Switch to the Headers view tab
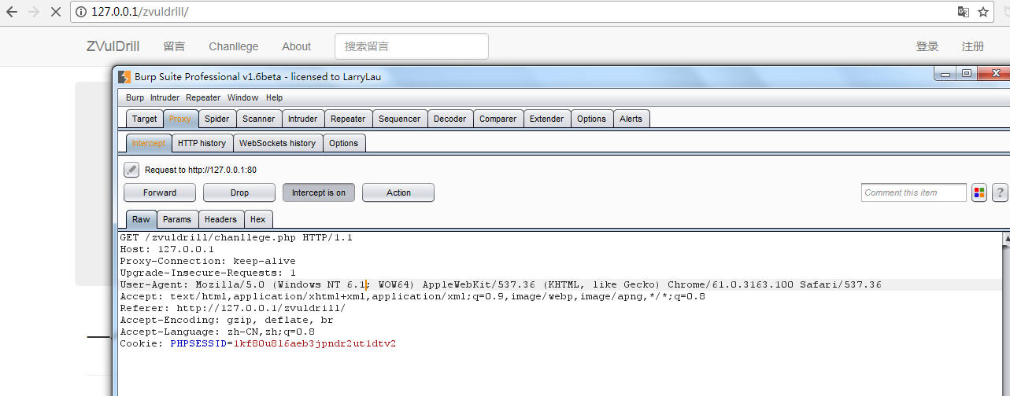Viewport: 1010px width, 396px height. [220, 219]
